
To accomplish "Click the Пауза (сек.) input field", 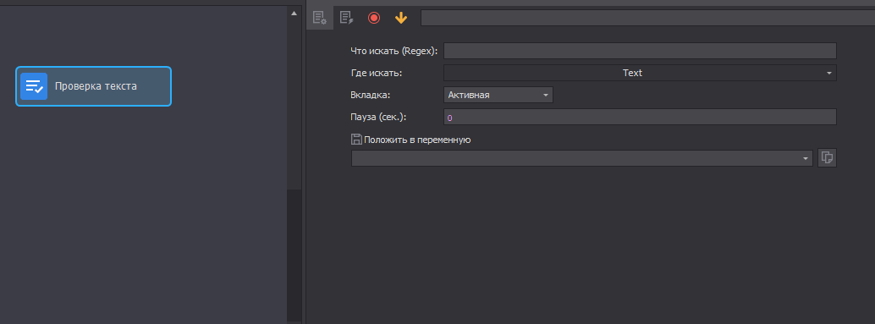I will (x=640, y=117).
